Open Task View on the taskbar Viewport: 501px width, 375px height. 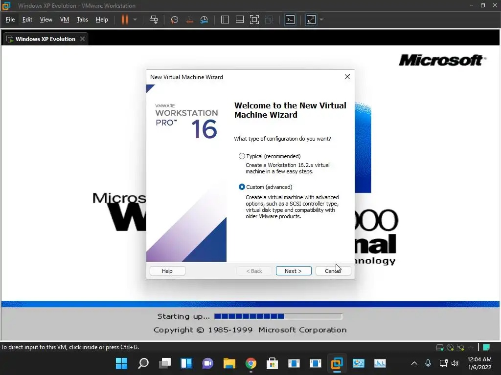[x=165, y=363]
